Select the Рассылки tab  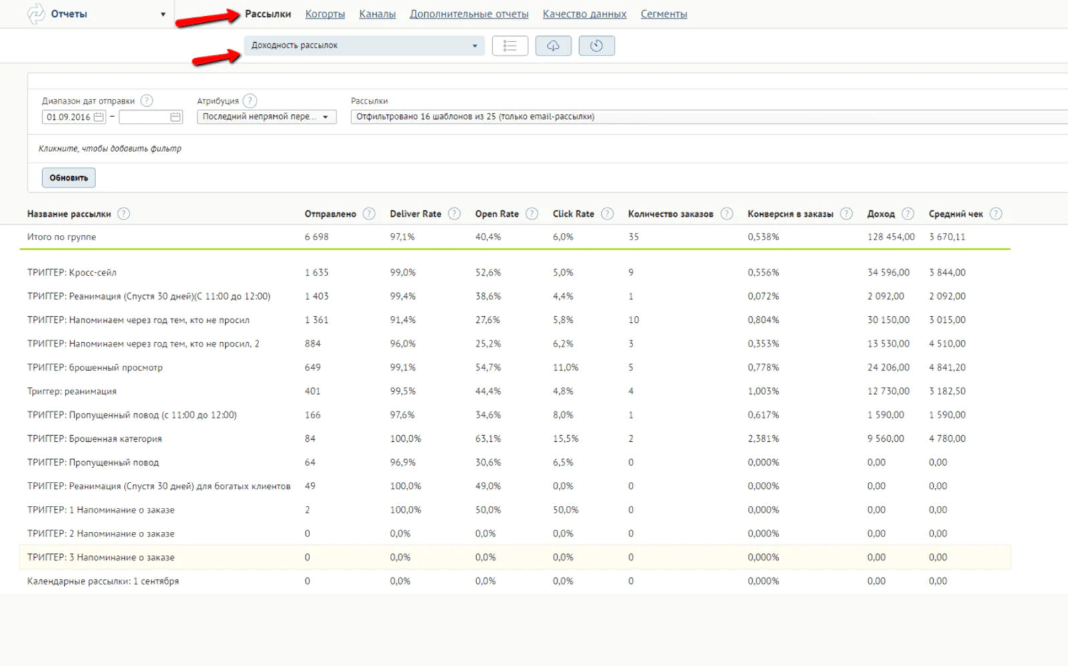268,14
